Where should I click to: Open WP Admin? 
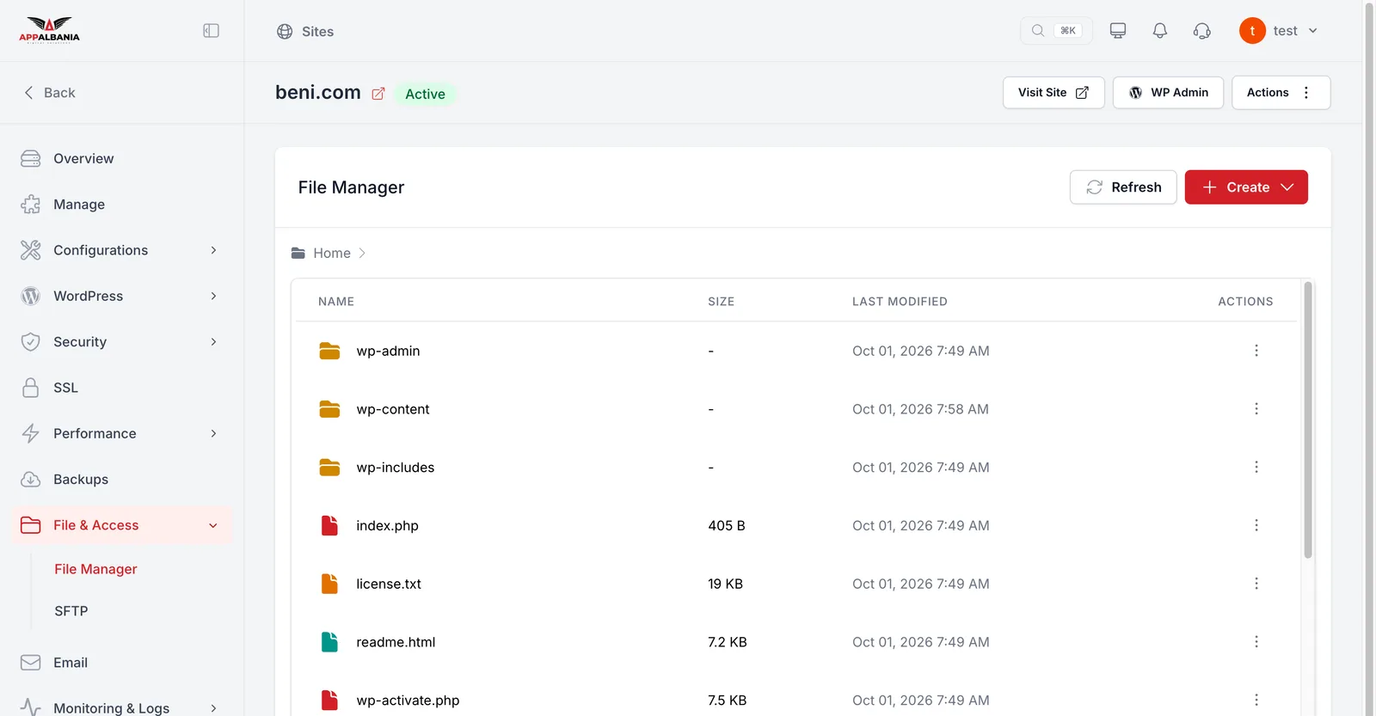[x=1168, y=93]
